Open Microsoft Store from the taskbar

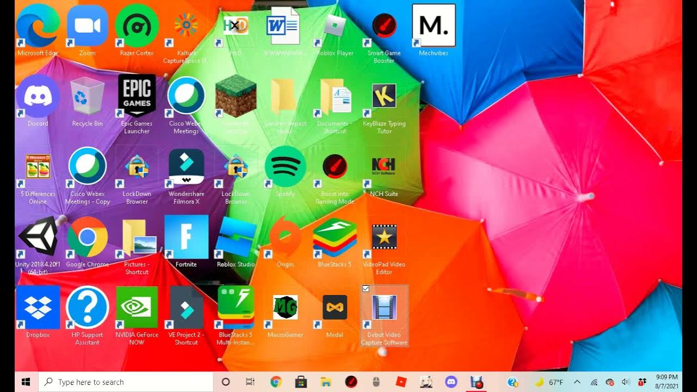click(301, 382)
